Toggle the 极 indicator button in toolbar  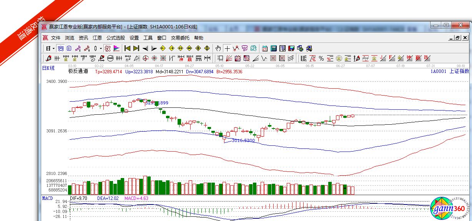coord(107,48)
